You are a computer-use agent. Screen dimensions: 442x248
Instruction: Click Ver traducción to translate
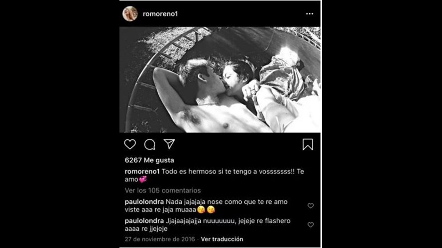pos(222,239)
